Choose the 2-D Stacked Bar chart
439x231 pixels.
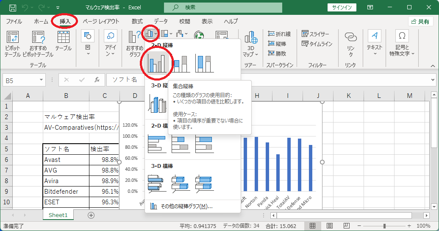[181, 144]
